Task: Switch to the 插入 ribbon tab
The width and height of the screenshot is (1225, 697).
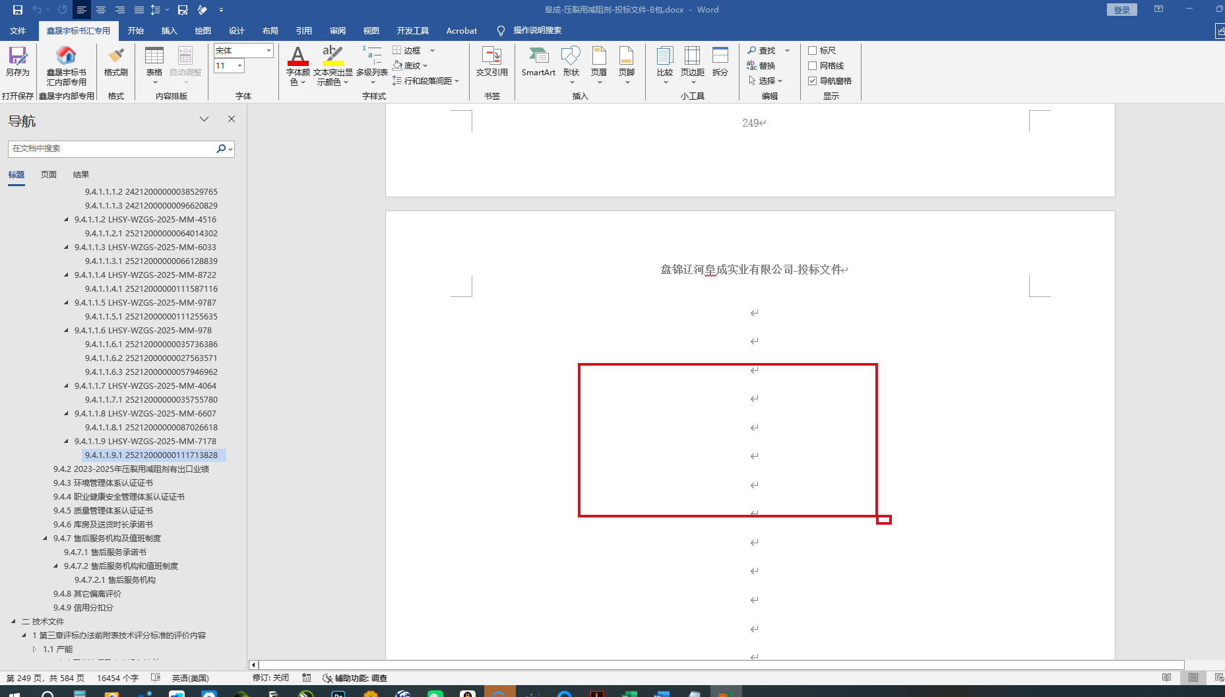Action: [170, 30]
